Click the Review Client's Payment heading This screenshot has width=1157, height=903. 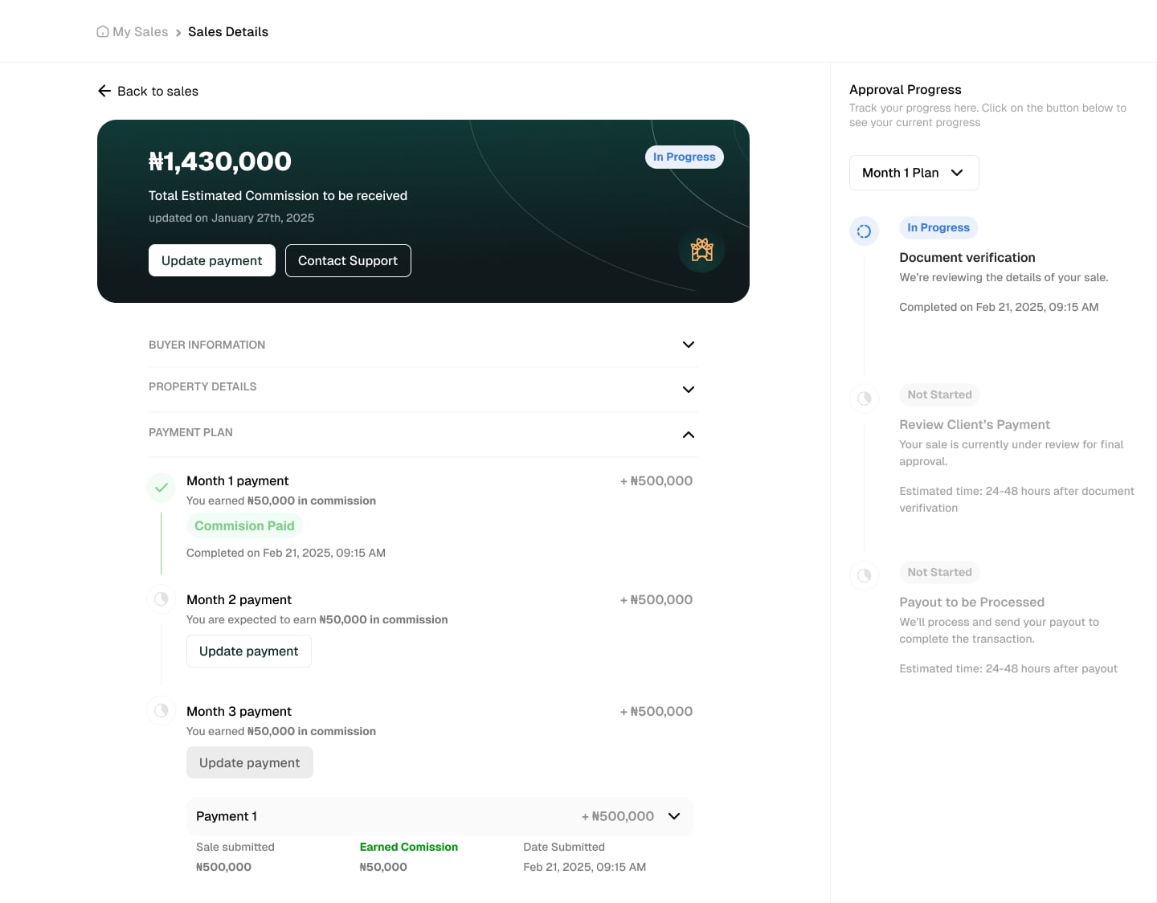click(x=975, y=424)
